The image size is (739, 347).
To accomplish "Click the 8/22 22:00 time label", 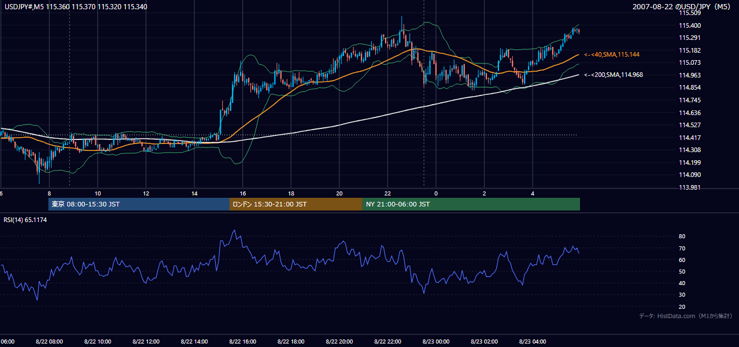I will [x=387, y=342].
